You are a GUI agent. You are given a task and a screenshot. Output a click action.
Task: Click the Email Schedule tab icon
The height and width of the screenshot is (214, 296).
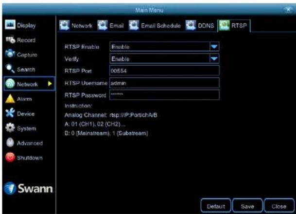(x=134, y=25)
